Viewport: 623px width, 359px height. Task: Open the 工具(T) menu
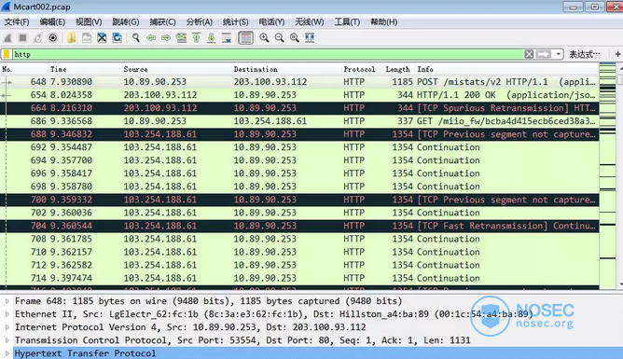click(x=347, y=22)
